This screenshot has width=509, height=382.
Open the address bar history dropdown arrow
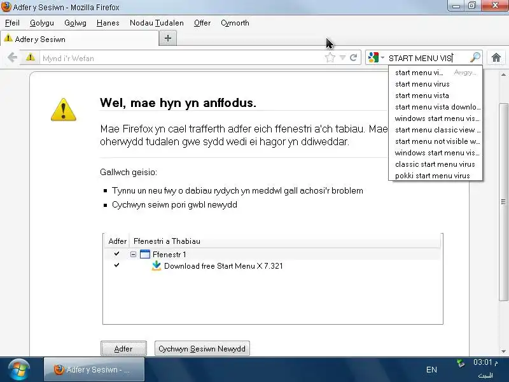[342, 58]
